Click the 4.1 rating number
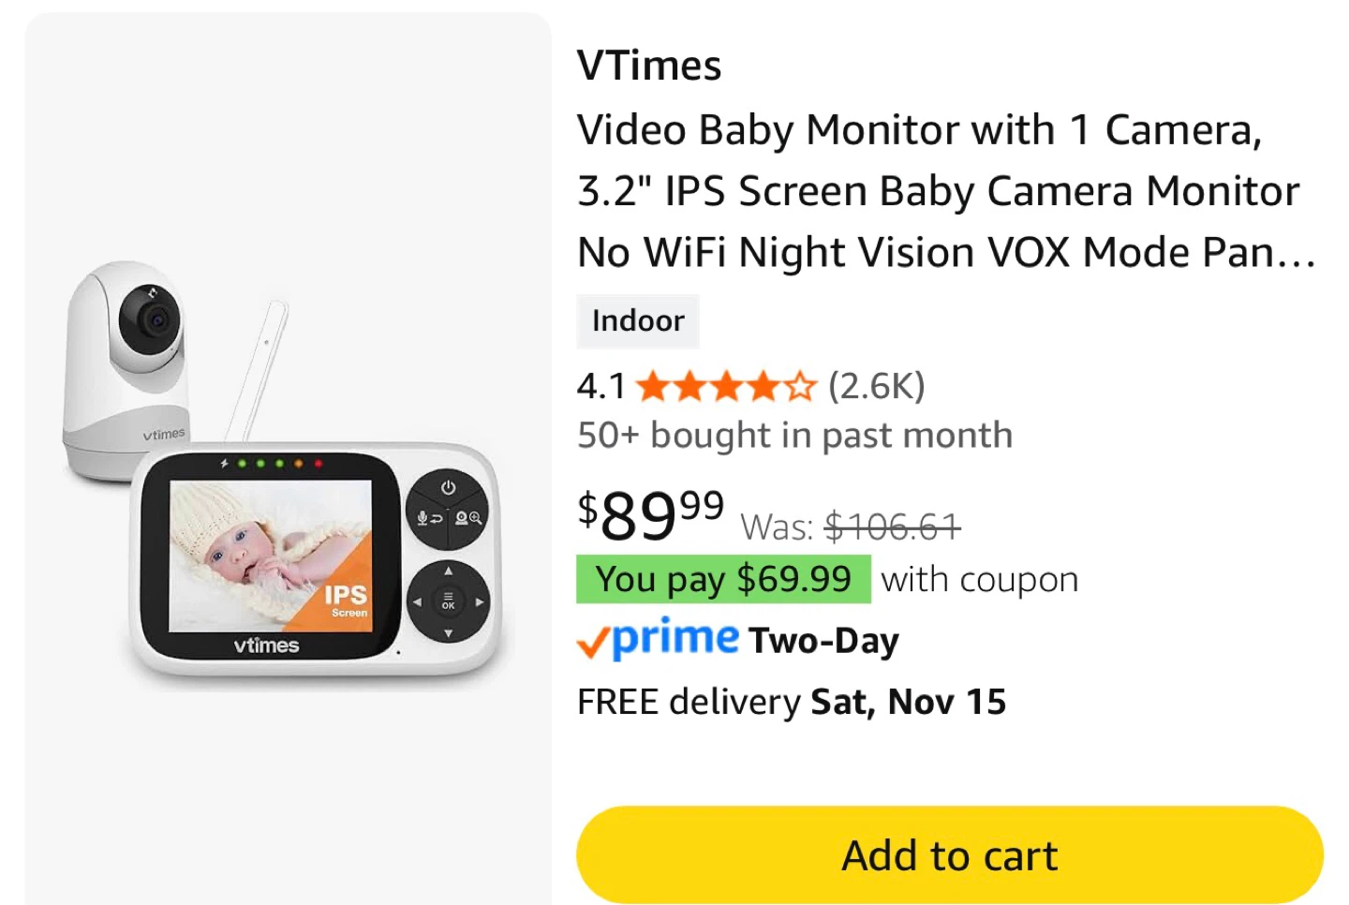The width and height of the screenshot is (1349, 905). pyautogui.click(x=600, y=386)
